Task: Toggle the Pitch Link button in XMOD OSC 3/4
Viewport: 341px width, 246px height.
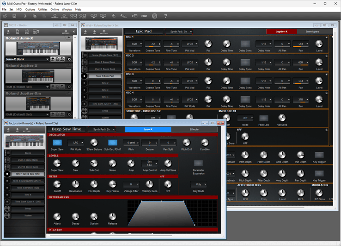Action: [x=263, y=118]
